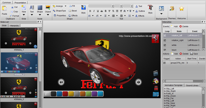Expand the Shape node dropdown arrow
Image resolution: width=206 pixels, height=108 pixels.
point(40,15)
